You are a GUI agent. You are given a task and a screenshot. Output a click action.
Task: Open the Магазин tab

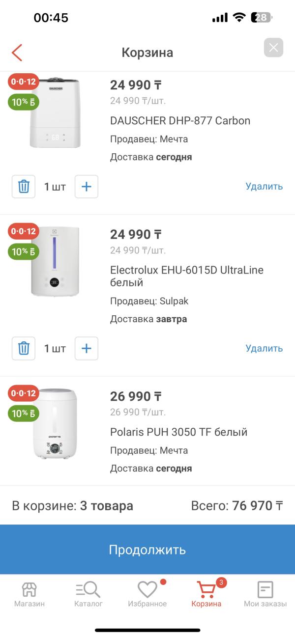click(x=29, y=594)
